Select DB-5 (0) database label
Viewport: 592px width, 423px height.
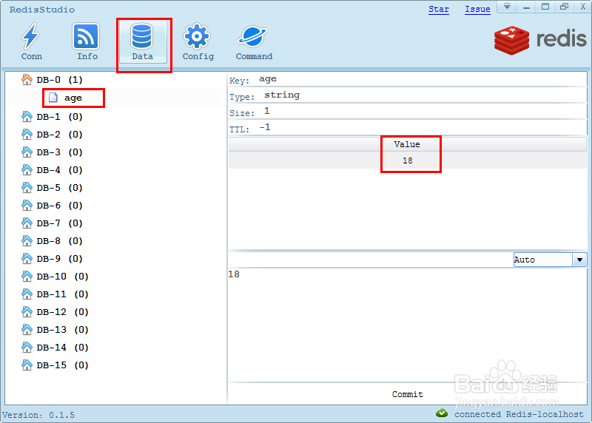coord(59,188)
